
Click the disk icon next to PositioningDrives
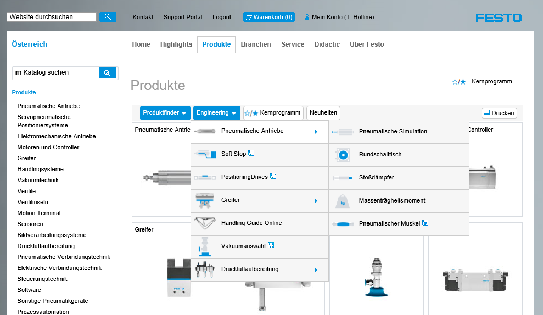coord(273,176)
